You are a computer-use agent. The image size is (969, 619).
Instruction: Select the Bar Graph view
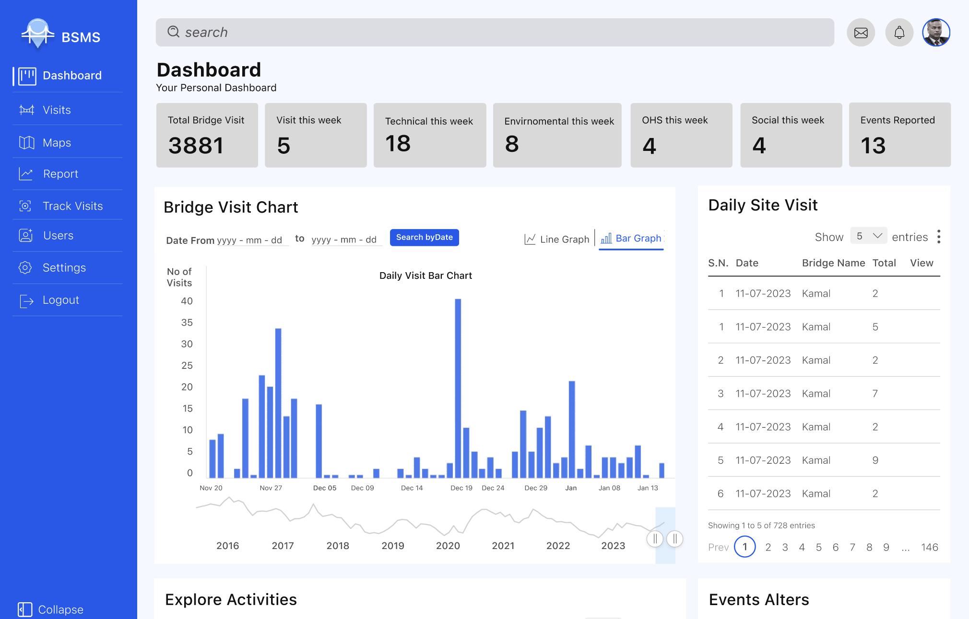point(631,238)
